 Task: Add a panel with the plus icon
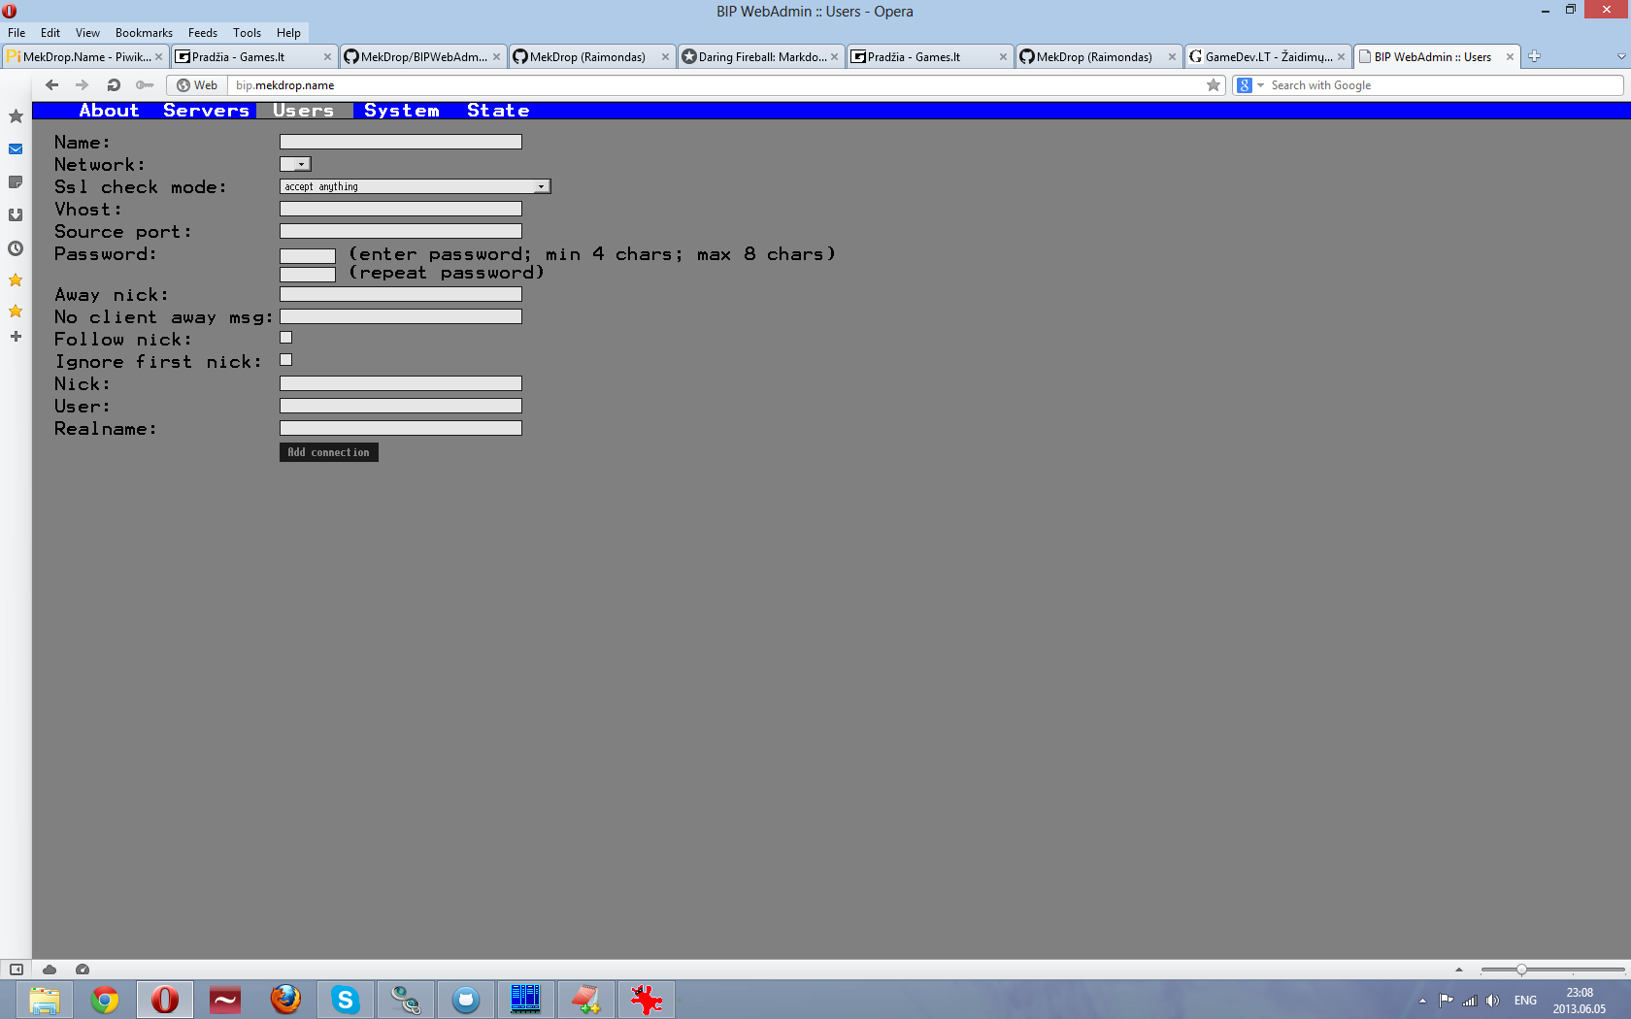(16, 337)
